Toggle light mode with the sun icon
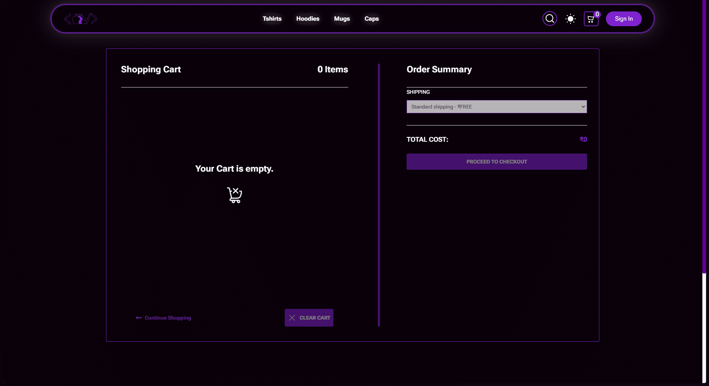Image resolution: width=709 pixels, height=386 pixels. [570, 19]
